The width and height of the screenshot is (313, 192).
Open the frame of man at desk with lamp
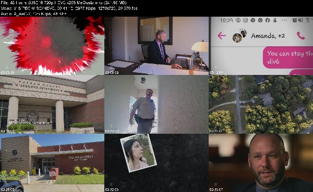point(156,46)
